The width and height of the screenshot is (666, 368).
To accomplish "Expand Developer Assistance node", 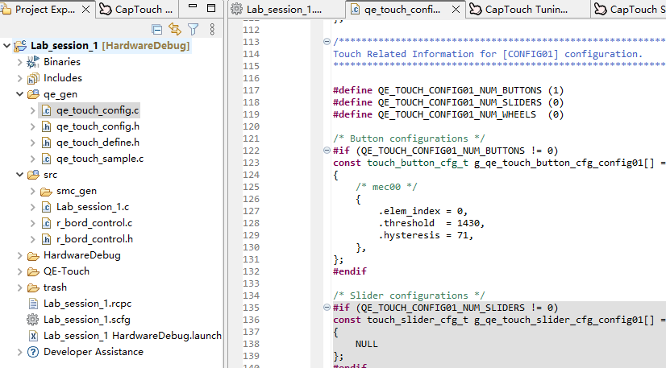I will [19, 352].
